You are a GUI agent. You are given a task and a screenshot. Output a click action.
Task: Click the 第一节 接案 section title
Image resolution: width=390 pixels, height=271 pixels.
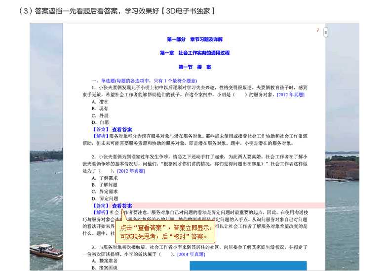point(195,67)
